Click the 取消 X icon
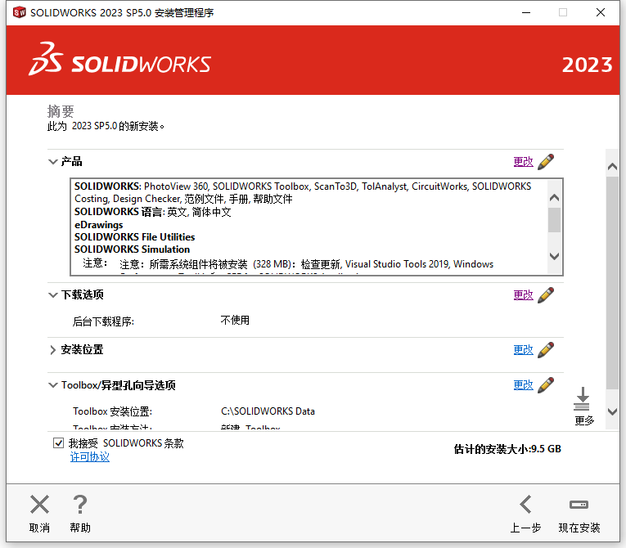 tap(39, 504)
